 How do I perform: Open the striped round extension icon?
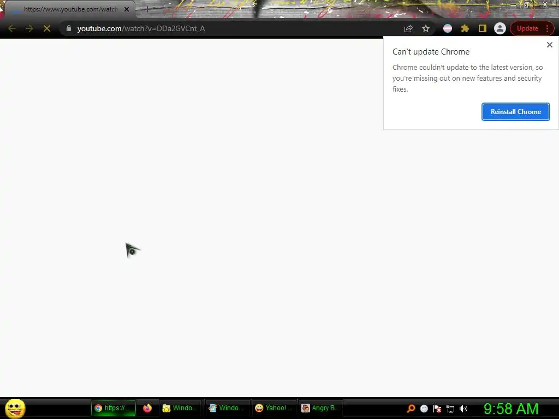pyautogui.click(x=448, y=28)
